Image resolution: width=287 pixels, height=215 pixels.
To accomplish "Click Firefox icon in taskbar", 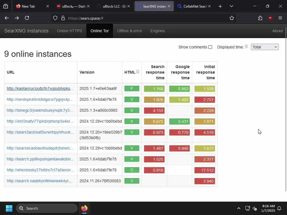I will click(x=84, y=208).
